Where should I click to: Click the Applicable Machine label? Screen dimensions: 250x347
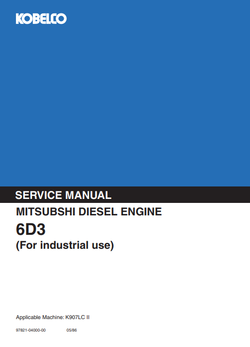[x=40, y=318]
